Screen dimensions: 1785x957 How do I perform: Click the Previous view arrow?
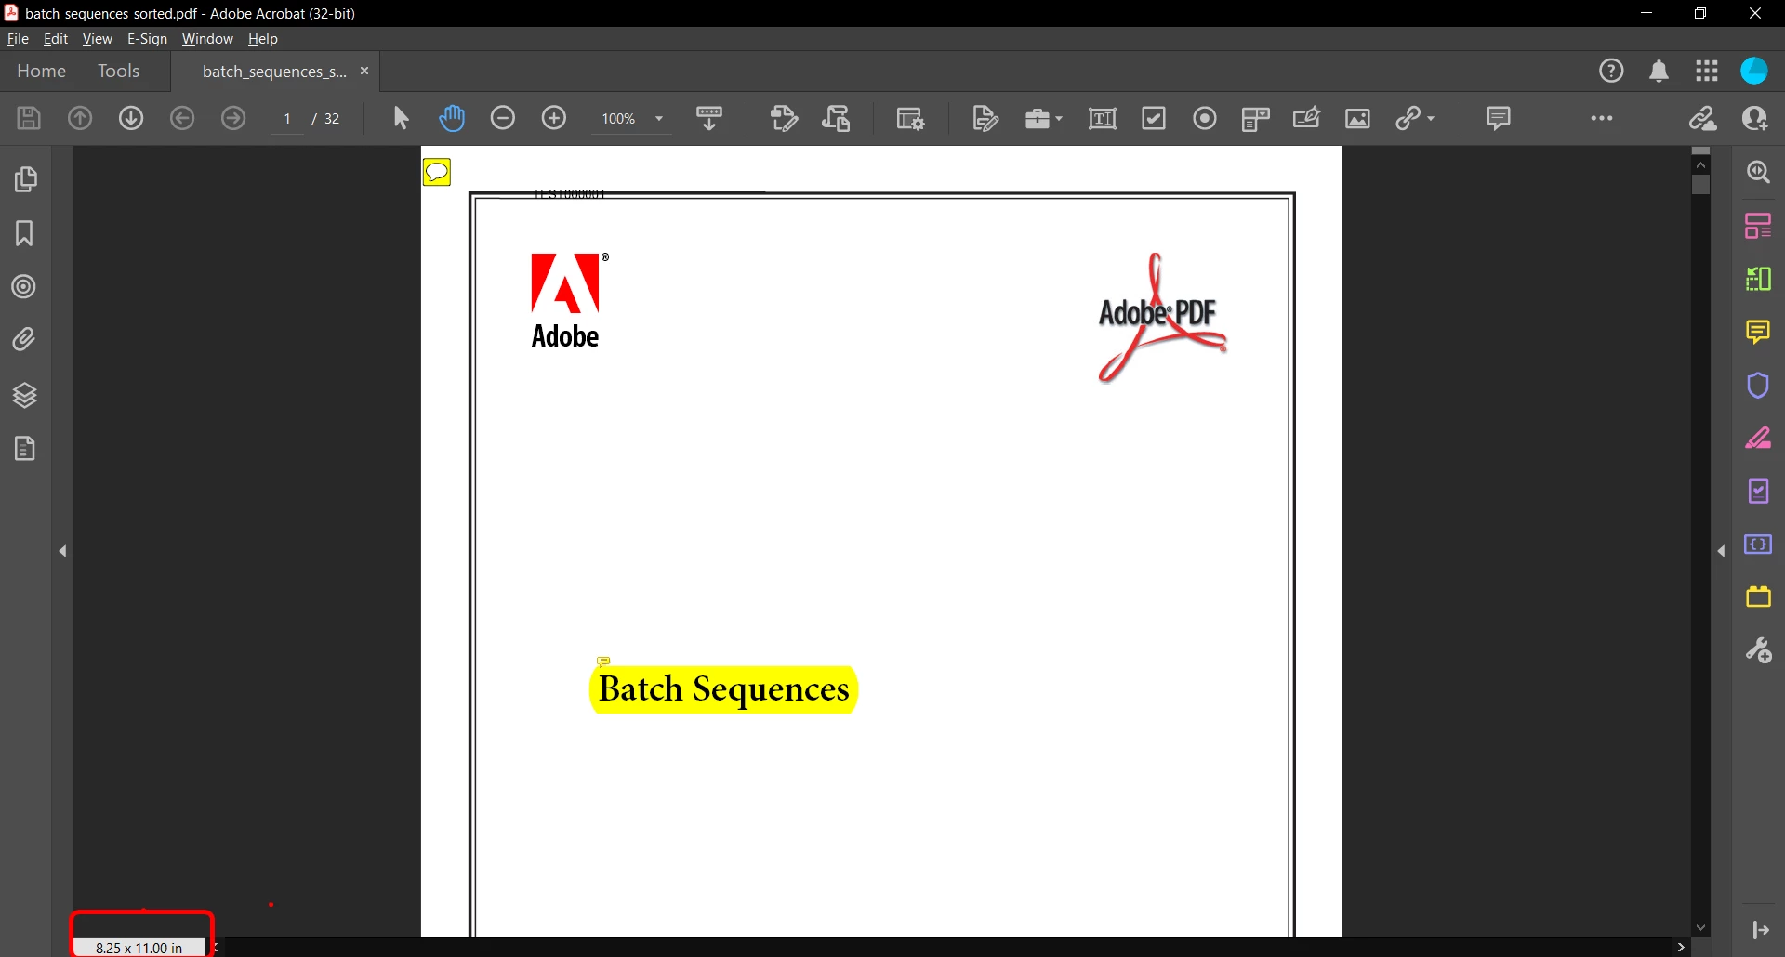pos(182,119)
